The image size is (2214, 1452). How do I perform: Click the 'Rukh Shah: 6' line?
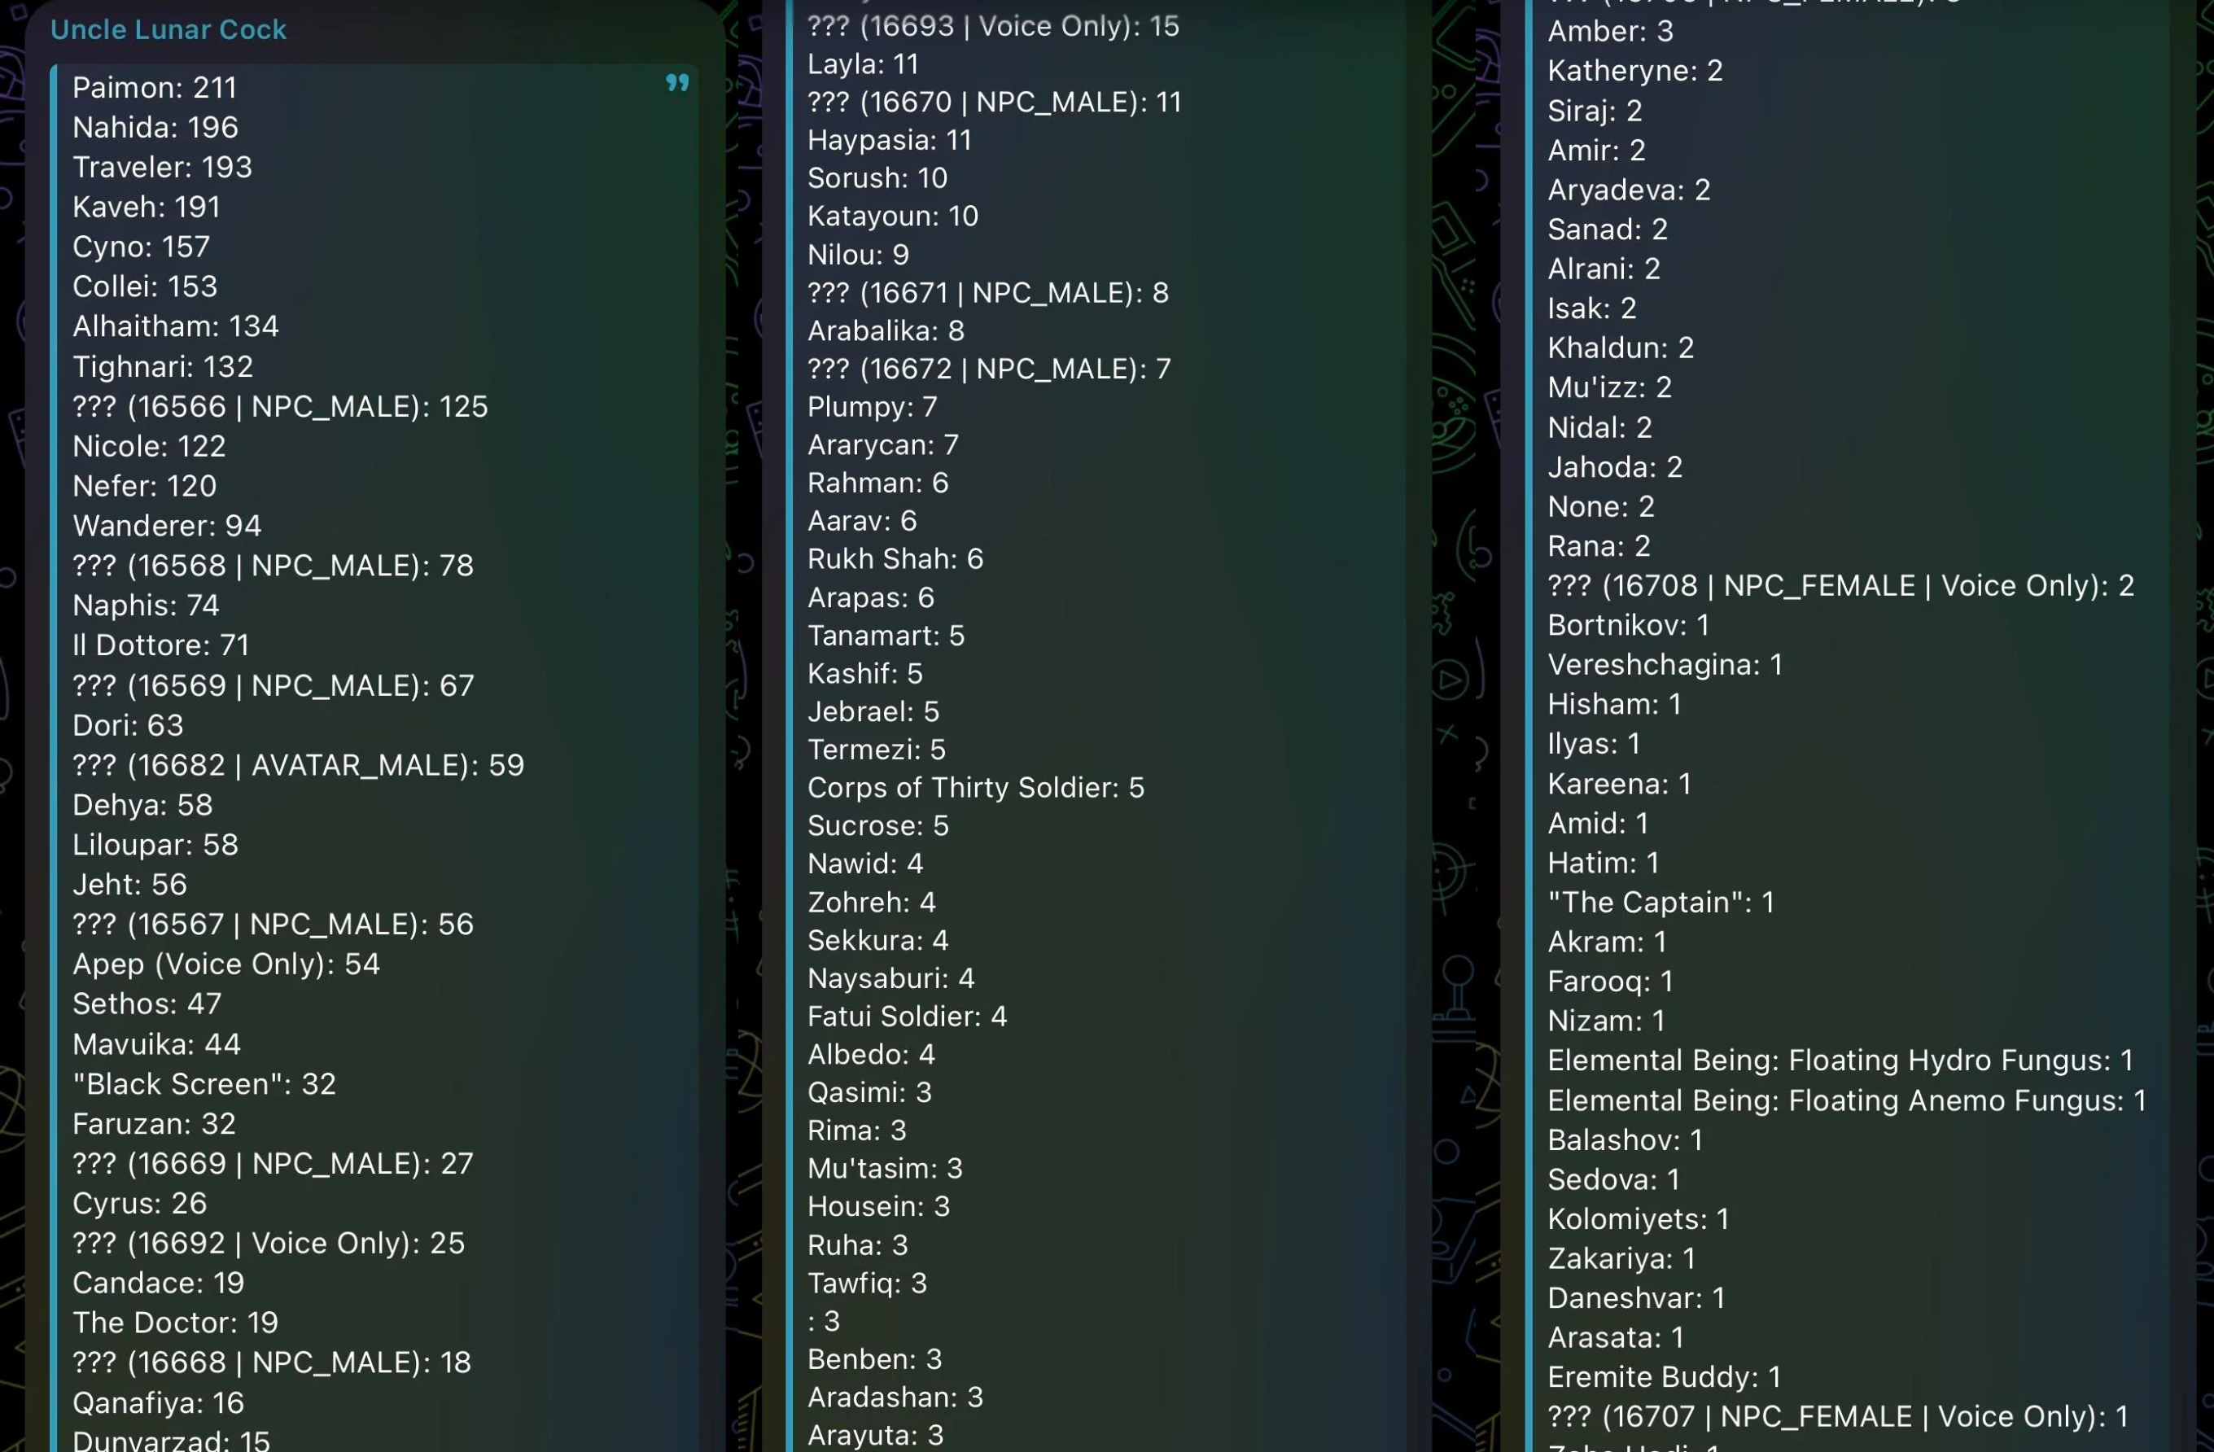[x=894, y=558]
